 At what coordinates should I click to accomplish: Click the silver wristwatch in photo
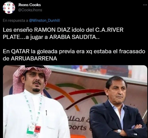pos(119,132)
